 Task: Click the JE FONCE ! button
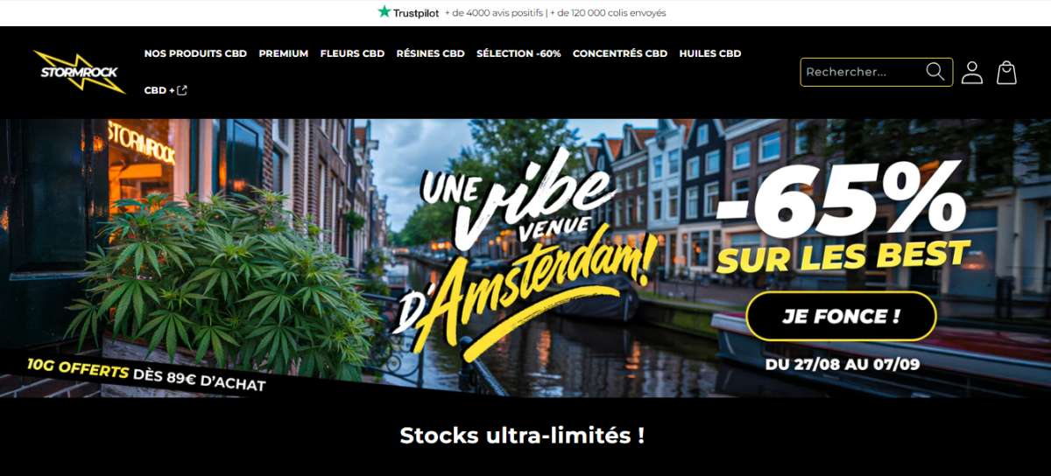[842, 316]
